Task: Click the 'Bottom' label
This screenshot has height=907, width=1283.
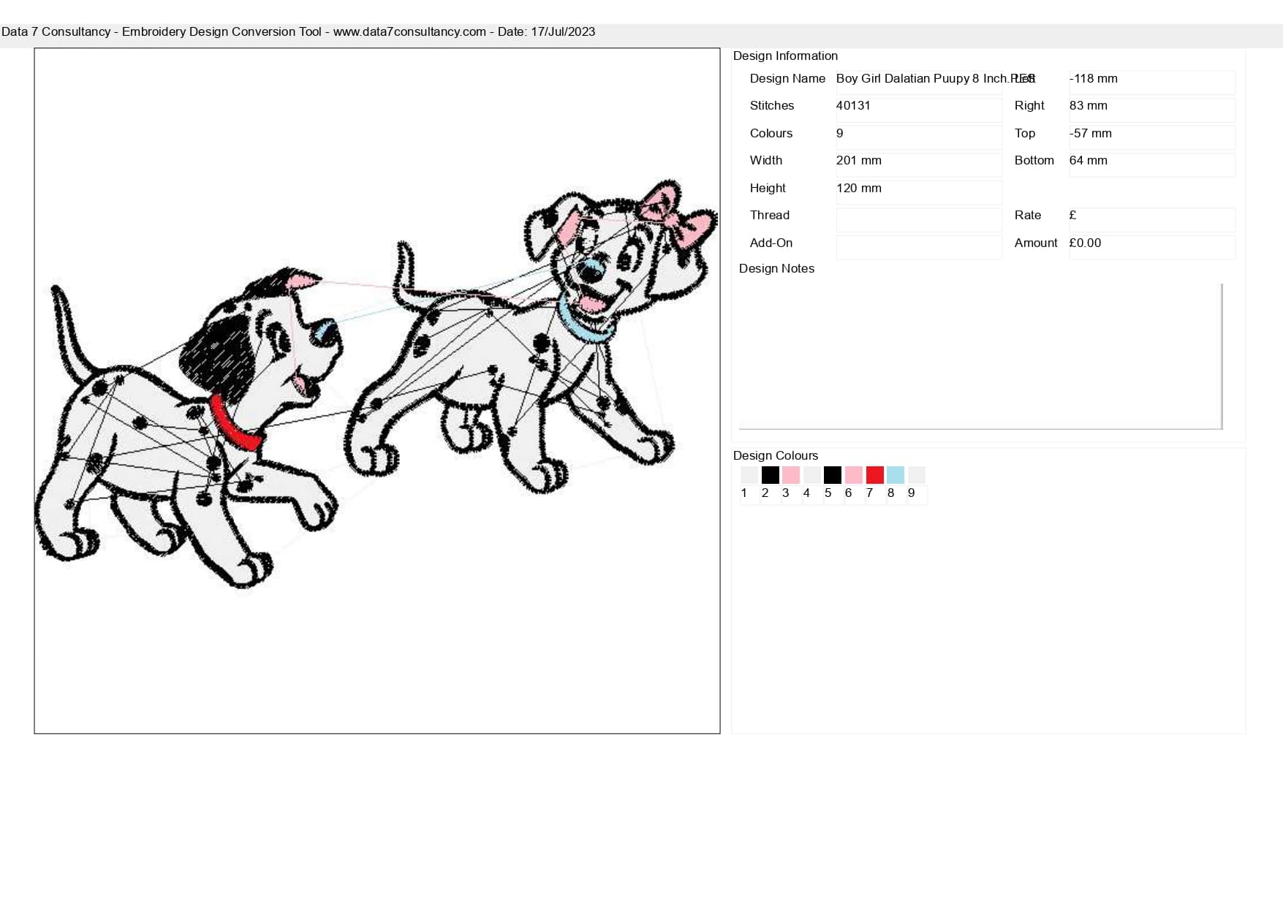Action: 1034,160
